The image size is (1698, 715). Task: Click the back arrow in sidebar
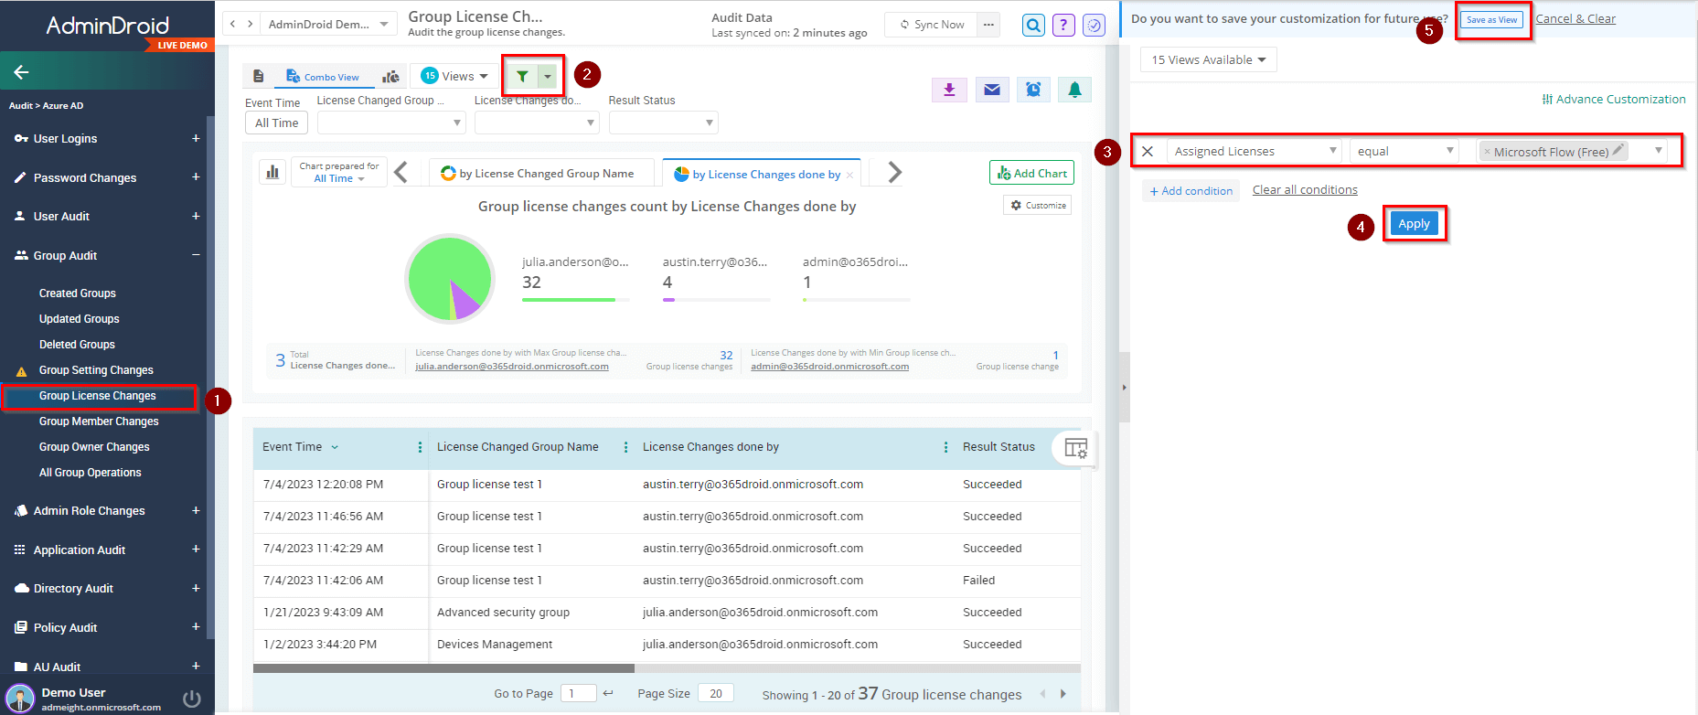22,72
